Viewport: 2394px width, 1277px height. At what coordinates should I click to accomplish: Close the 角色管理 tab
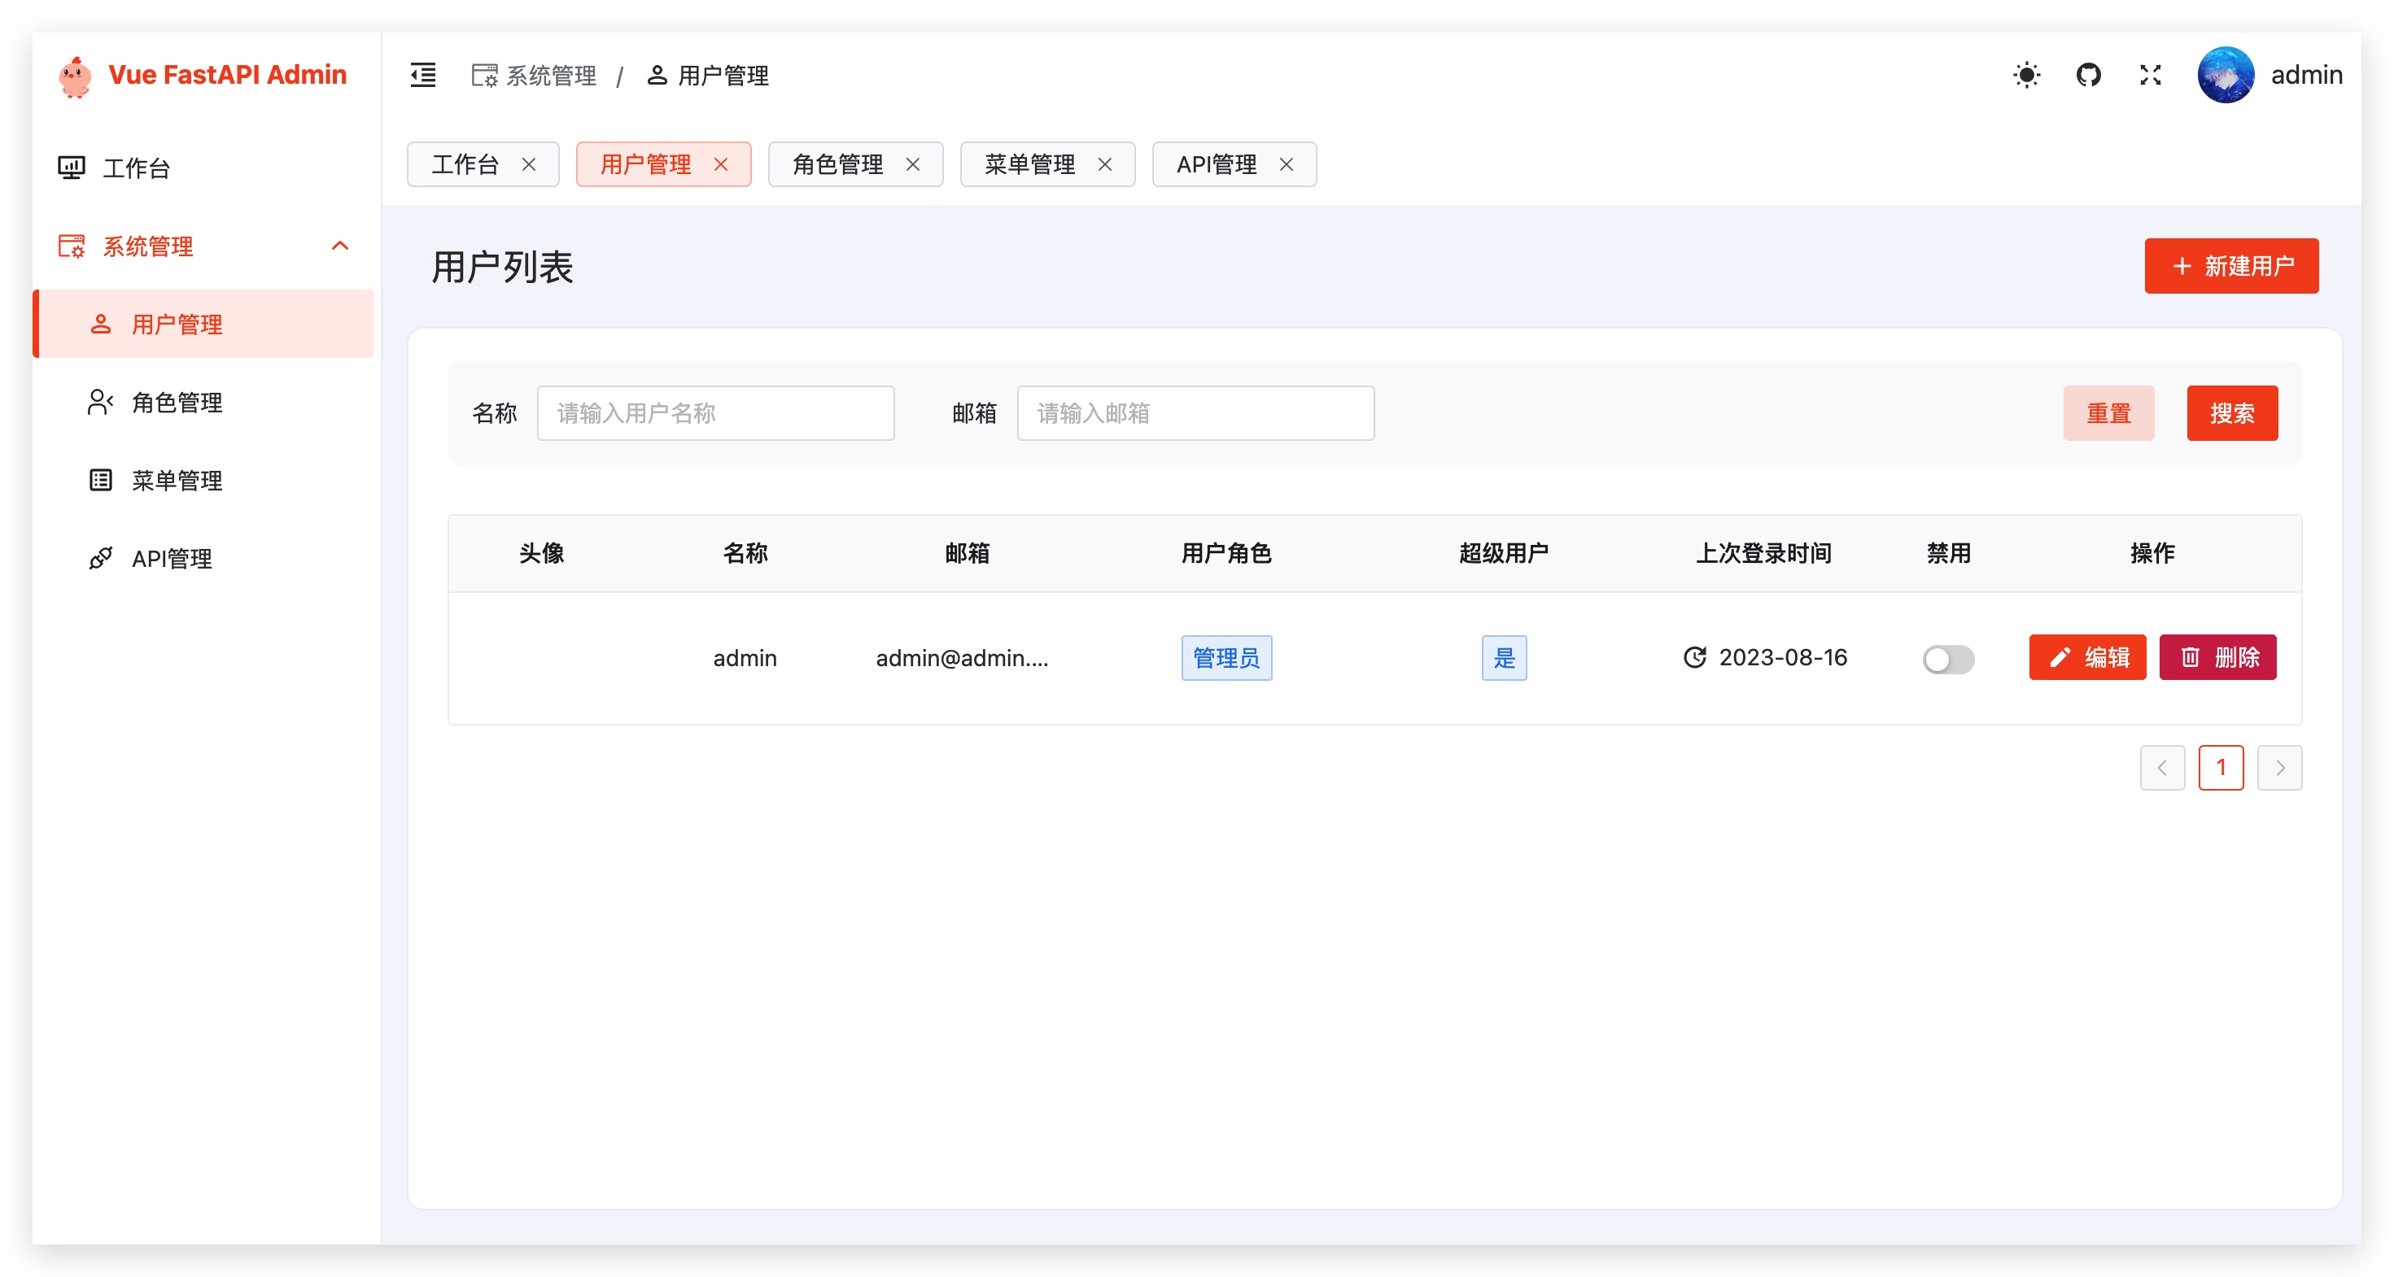click(x=913, y=164)
